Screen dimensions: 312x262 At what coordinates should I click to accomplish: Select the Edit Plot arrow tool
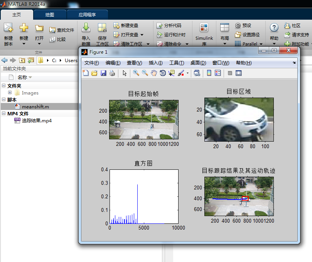[125, 73]
